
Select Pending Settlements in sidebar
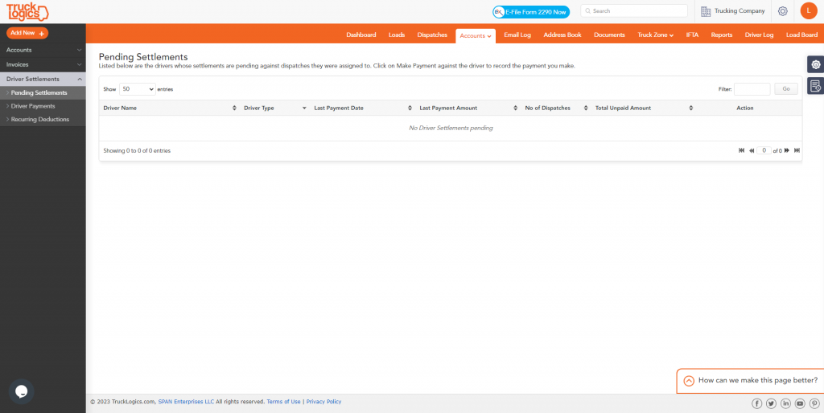(43, 93)
